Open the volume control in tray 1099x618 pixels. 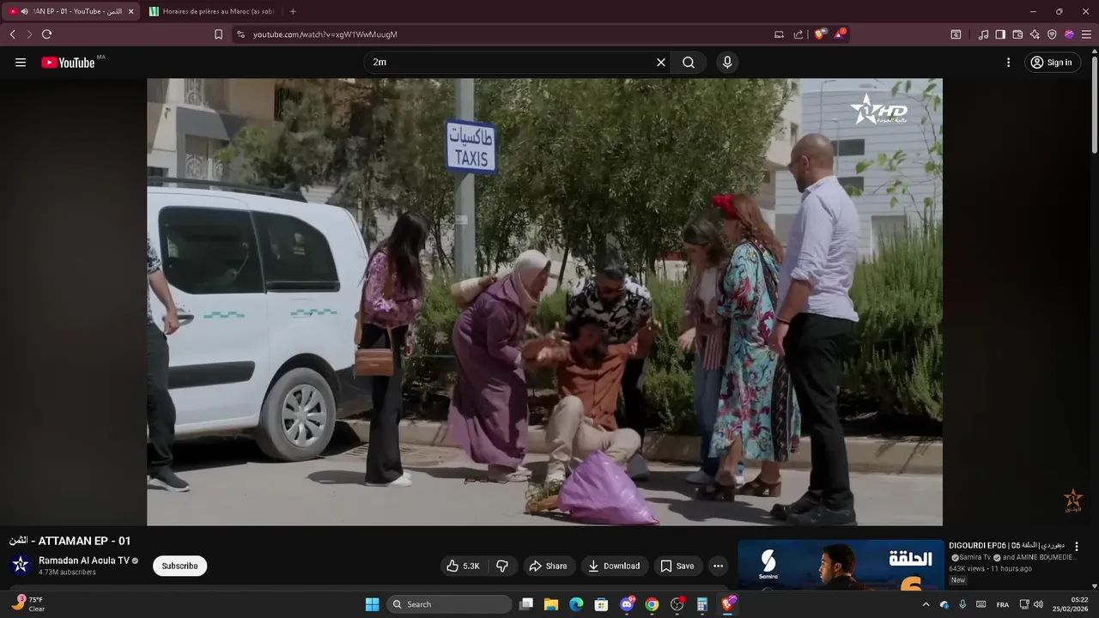pyautogui.click(x=1039, y=604)
